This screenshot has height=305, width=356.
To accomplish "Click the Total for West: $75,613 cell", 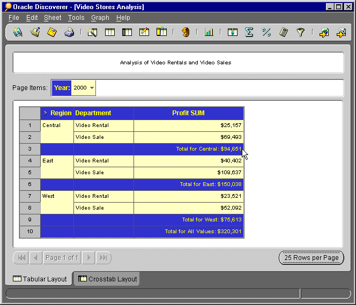I will point(189,220).
